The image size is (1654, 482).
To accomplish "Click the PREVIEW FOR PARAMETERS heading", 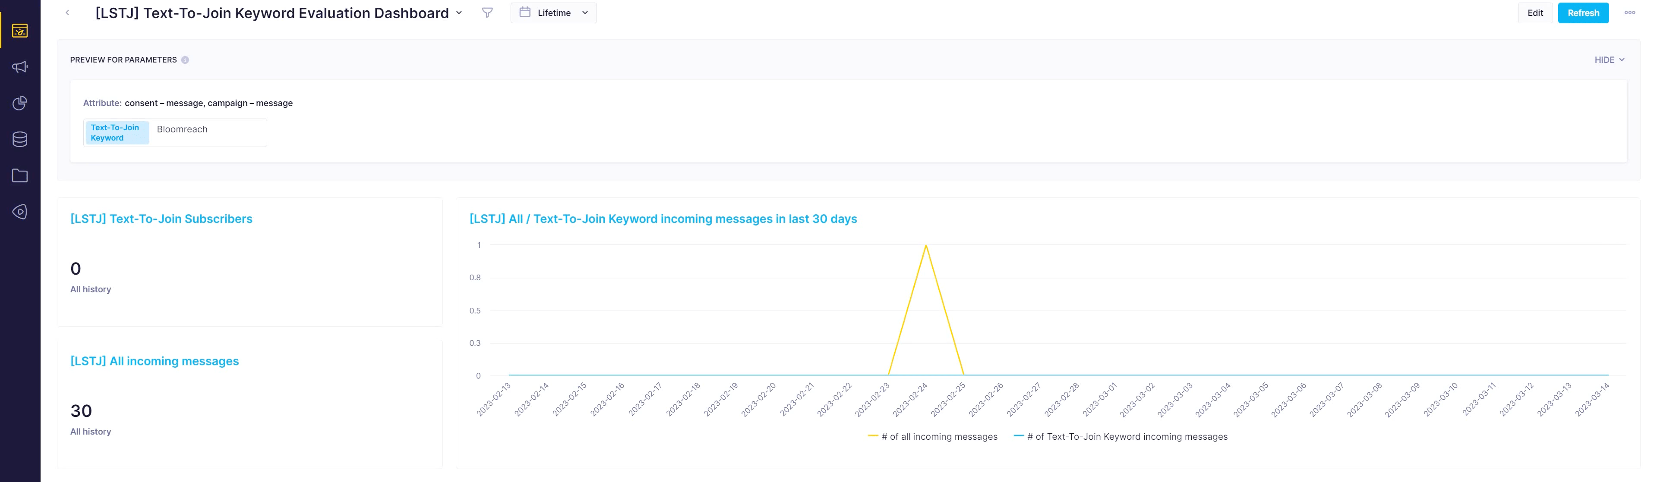I will click(x=123, y=59).
